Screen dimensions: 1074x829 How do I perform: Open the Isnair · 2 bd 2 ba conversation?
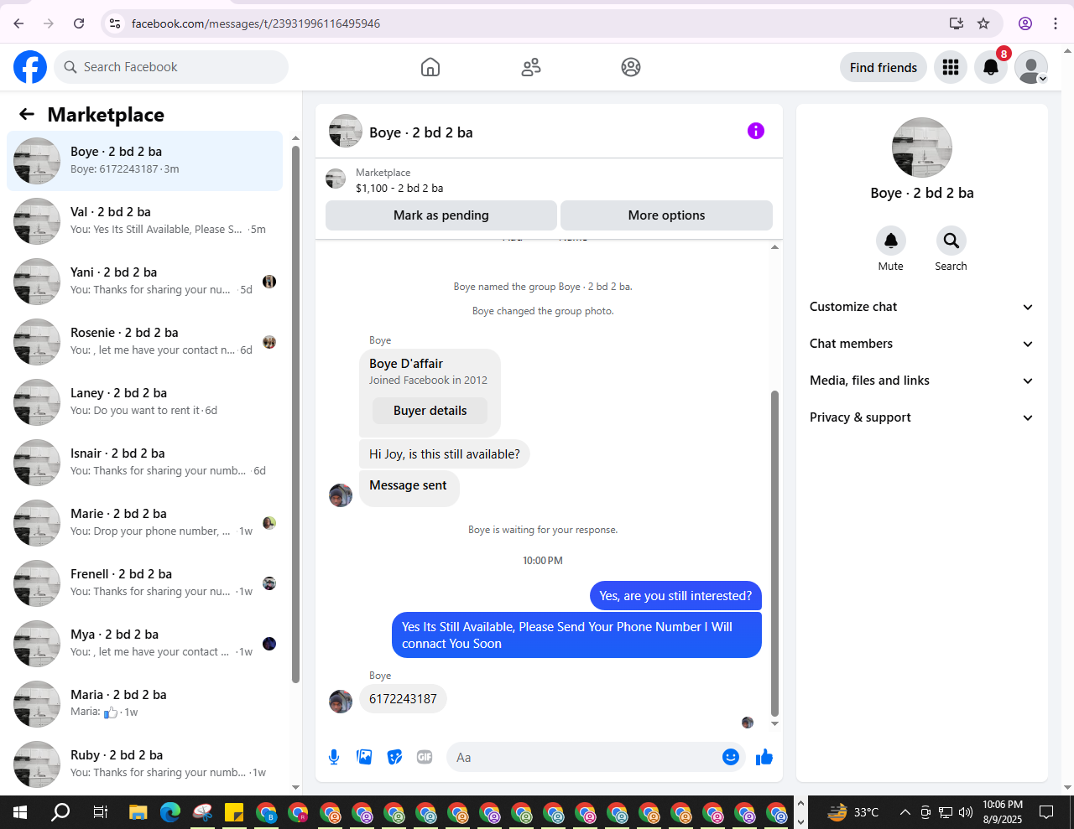coord(144,463)
